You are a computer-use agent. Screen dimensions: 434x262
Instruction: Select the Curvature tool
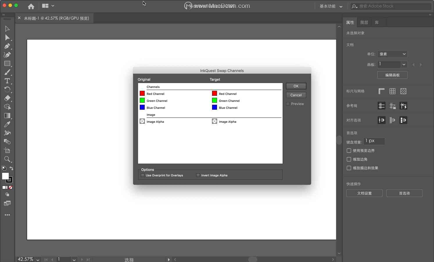[x=7, y=55]
